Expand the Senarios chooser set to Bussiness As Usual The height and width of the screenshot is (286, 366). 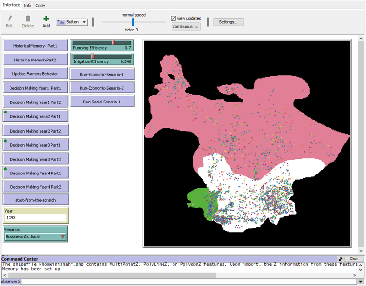(x=35, y=237)
